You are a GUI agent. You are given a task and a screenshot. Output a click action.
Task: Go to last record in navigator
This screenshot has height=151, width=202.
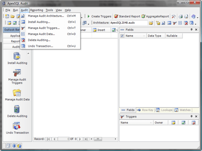coord(86,139)
